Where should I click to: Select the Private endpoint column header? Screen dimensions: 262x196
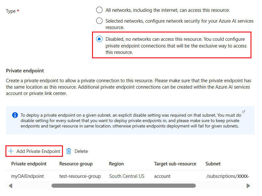(x=28, y=164)
